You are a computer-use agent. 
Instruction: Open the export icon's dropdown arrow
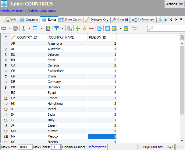(29, 28)
